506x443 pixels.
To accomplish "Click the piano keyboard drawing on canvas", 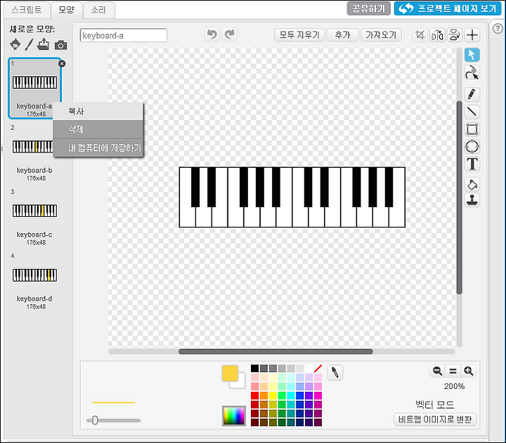I will pyautogui.click(x=292, y=197).
